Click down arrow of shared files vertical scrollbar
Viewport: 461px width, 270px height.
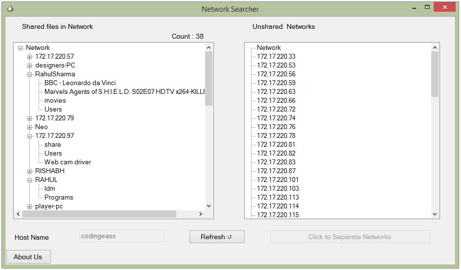209,206
